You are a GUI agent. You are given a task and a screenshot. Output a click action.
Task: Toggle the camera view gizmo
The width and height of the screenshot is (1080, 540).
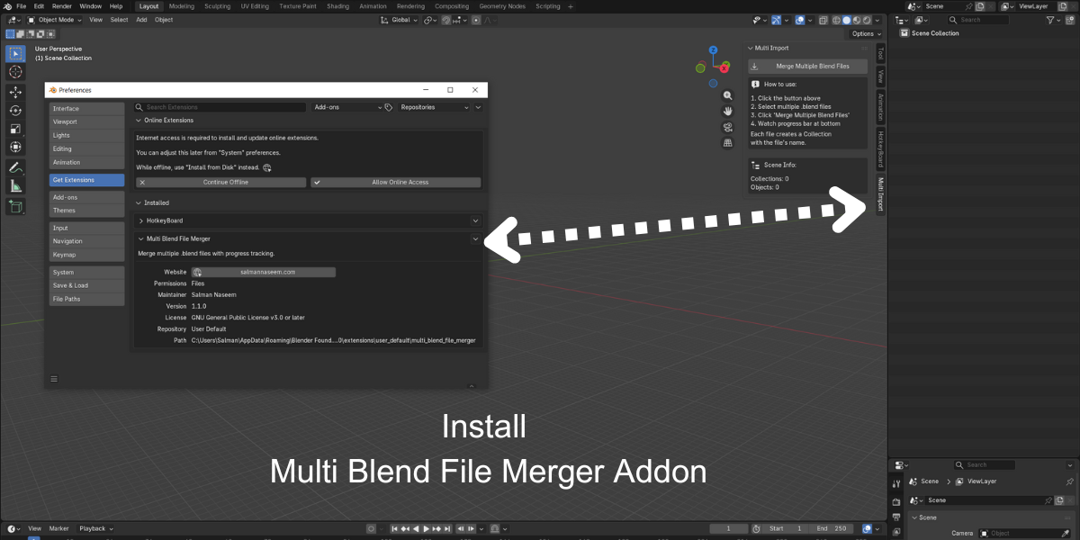point(727,127)
